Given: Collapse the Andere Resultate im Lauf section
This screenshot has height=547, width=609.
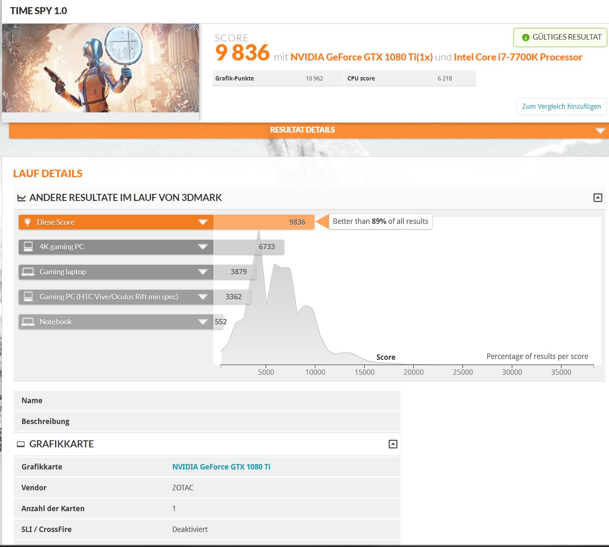Looking at the screenshot, I should coord(598,198).
